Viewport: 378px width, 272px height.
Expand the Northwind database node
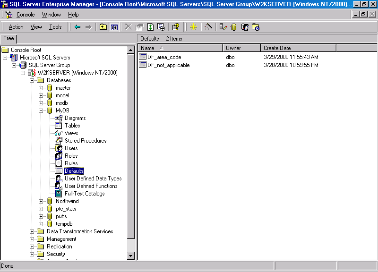tap(41, 201)
